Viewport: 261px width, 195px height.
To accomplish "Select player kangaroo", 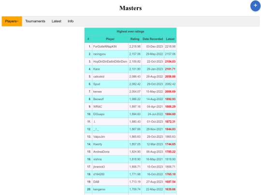I will 99,189.
